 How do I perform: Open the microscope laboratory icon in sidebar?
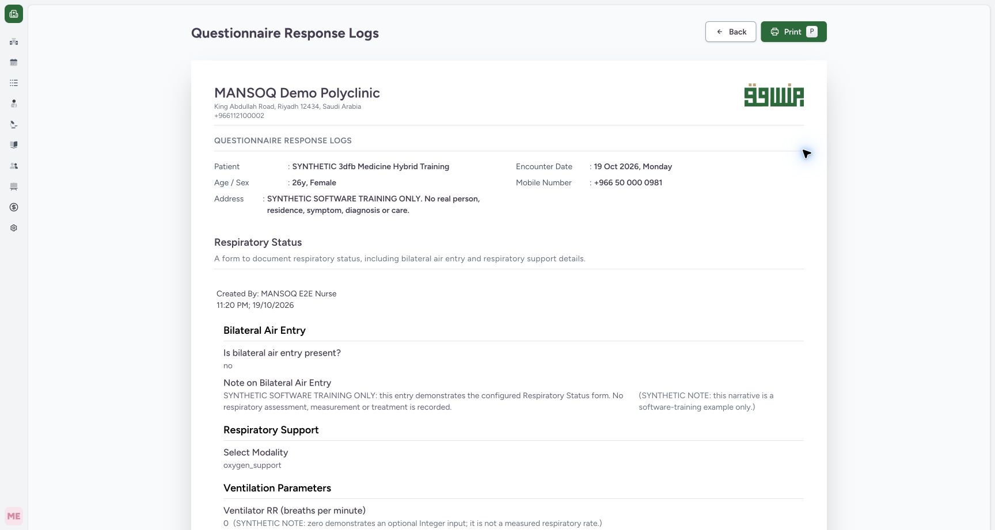(14, 124)
